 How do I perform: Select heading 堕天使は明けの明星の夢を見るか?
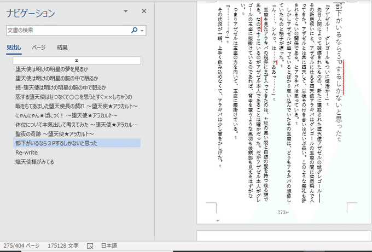[x=52, y=69]
